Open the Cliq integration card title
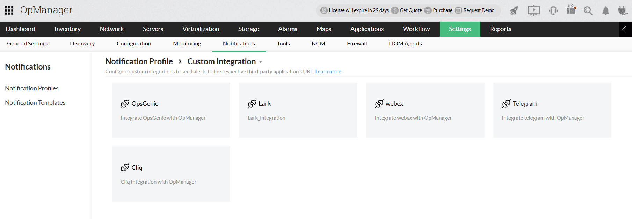The height and width of the screenshot is (219, 632). [x=137, y=168]
